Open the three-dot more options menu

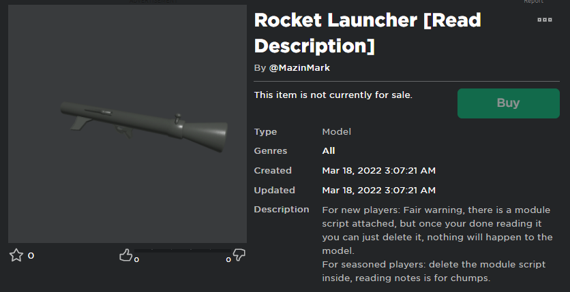pos(545,20)
